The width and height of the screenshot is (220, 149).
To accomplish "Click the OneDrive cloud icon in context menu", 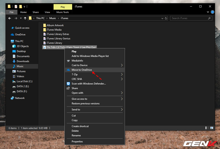I will pos(68,70).
